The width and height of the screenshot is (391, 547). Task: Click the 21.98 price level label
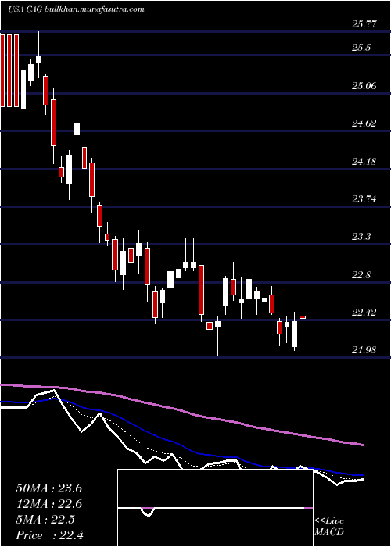(365, 350)
